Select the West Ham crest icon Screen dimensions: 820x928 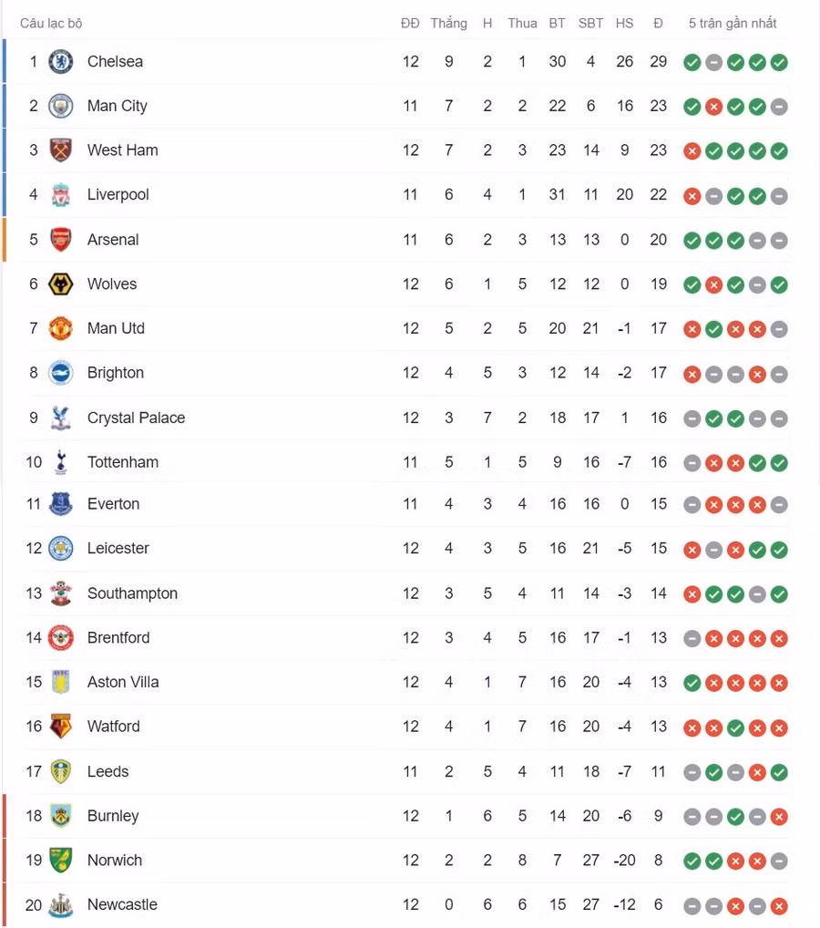pos(61,150)
